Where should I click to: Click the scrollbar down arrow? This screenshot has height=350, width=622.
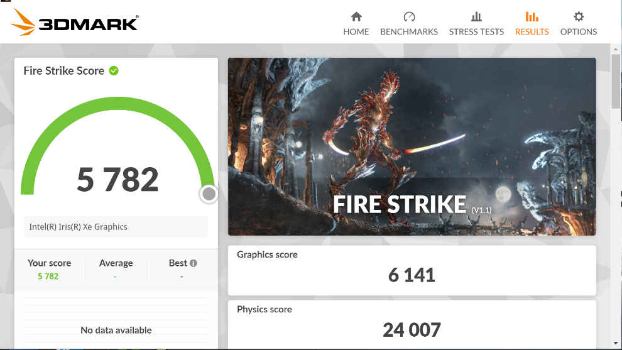[616, 343]
